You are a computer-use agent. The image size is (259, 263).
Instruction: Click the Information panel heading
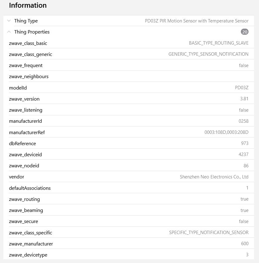28,5
